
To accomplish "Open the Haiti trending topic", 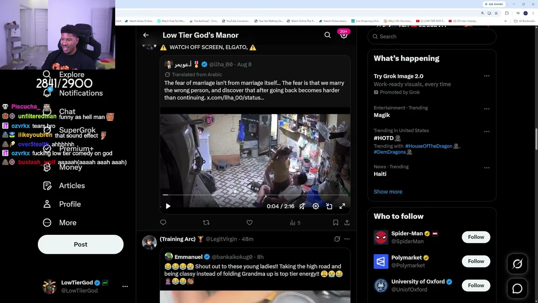I will click(x=380, y=174).
